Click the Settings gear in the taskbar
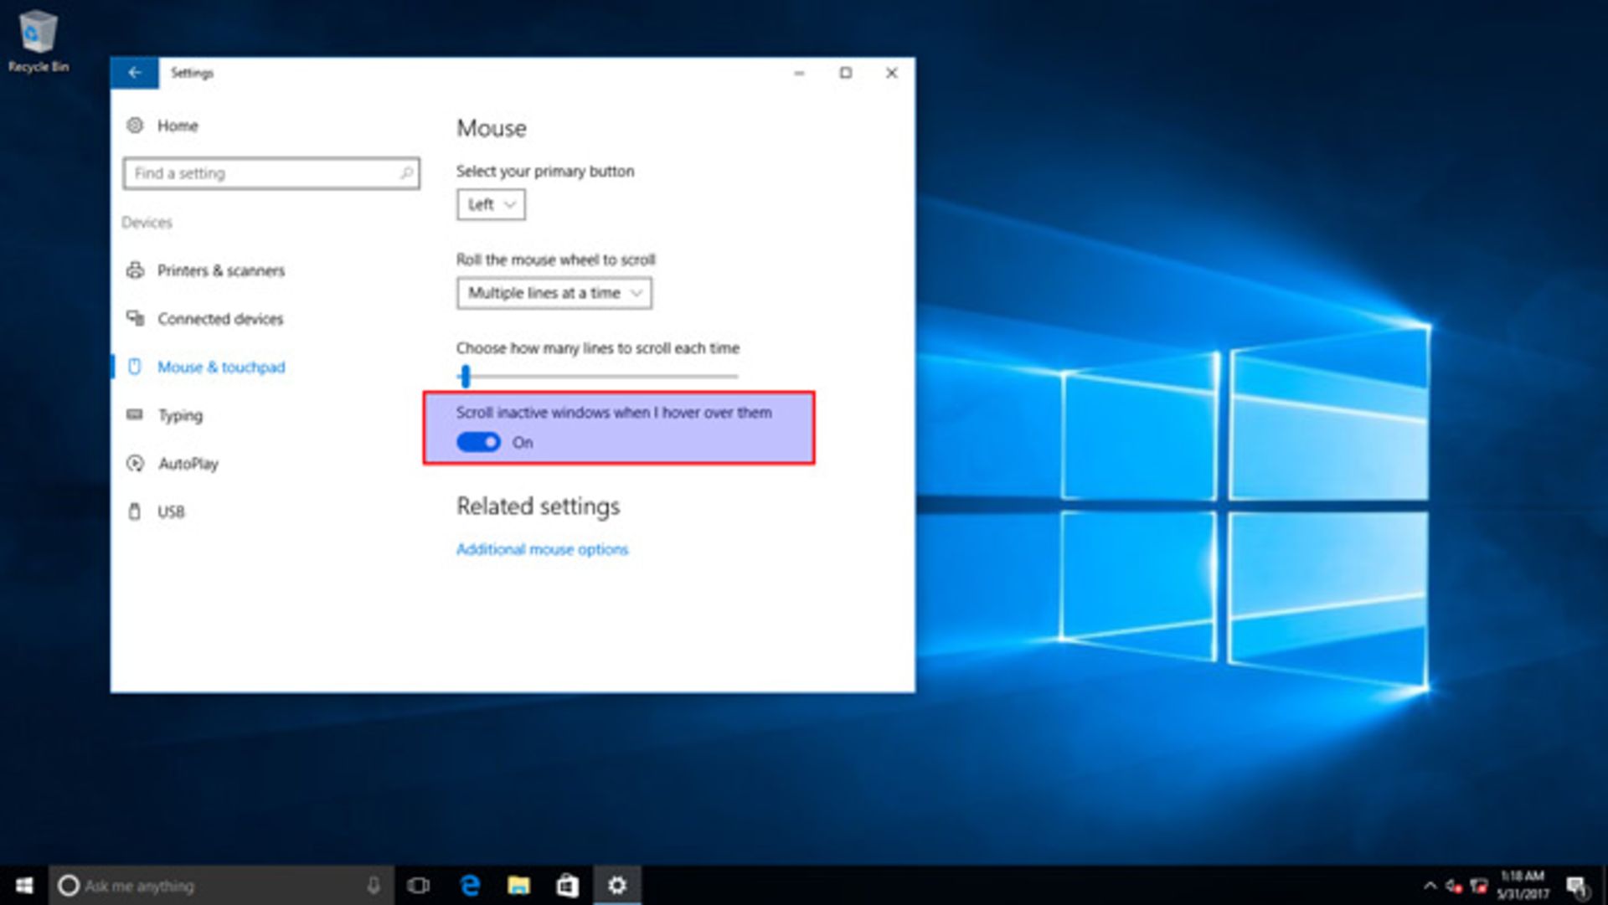This screenshot has width=1608, height=905. tap(617, 886)
